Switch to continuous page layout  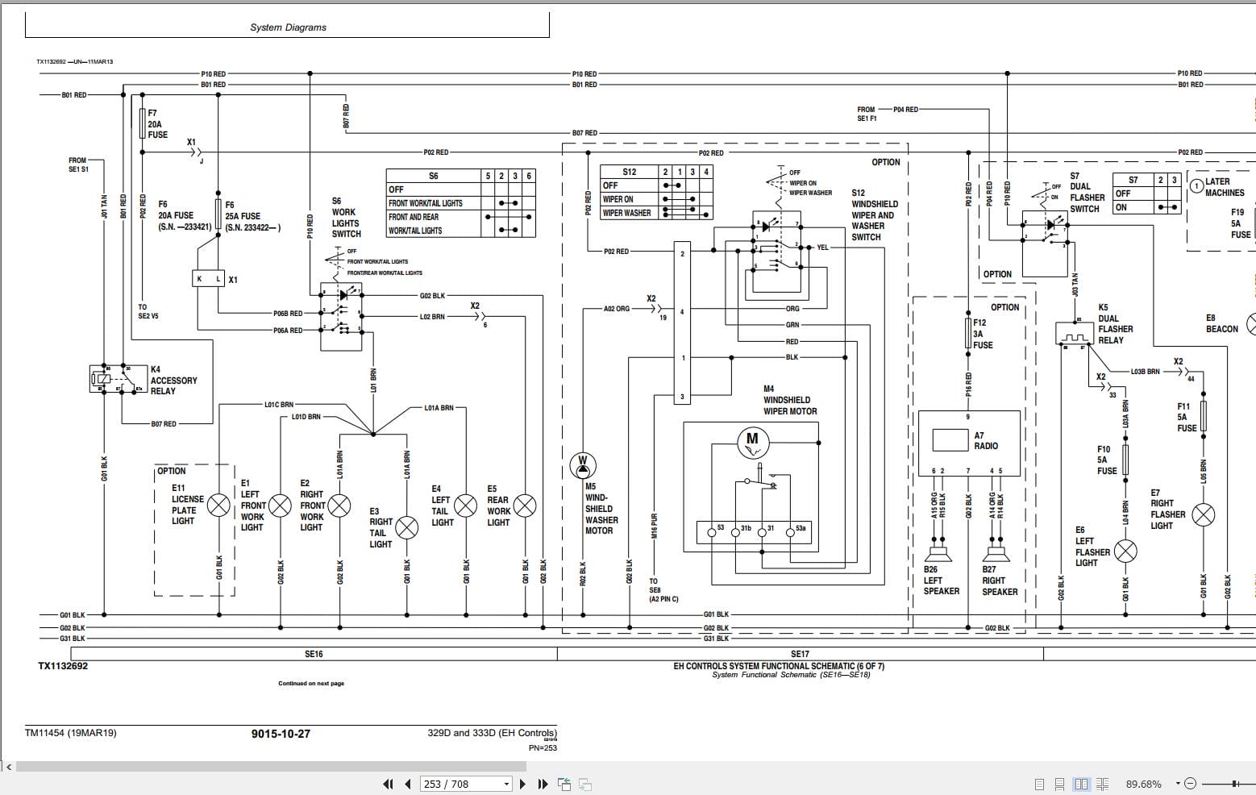(1060, 784)
